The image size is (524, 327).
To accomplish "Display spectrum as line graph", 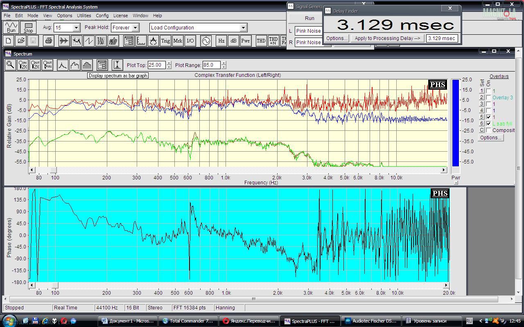I will 62,65.
